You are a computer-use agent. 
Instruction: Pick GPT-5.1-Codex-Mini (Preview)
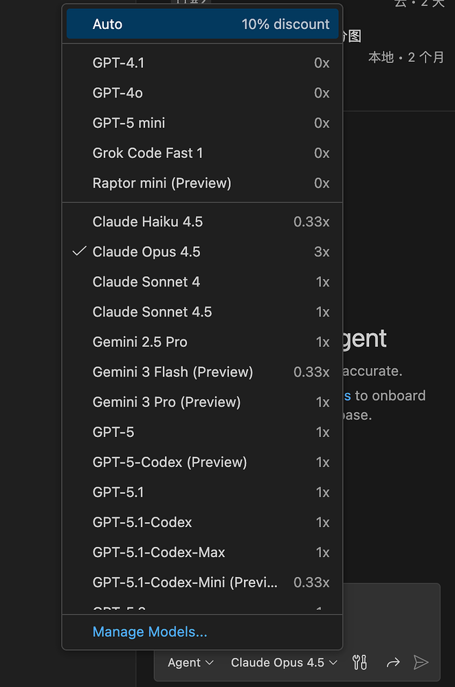(202, 583)
